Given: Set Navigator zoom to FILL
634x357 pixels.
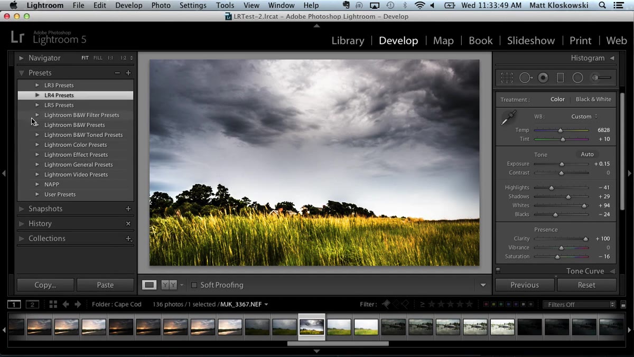Looking at the screenshot, I should click(98, 58).
